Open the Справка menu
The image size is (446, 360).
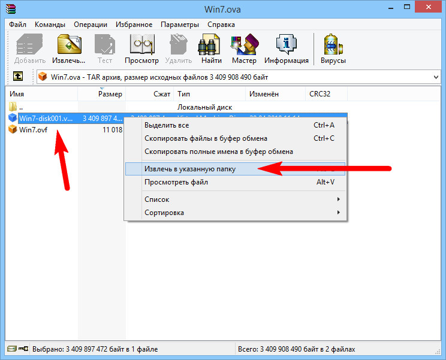pyautogui.click(x=221, y=25)
